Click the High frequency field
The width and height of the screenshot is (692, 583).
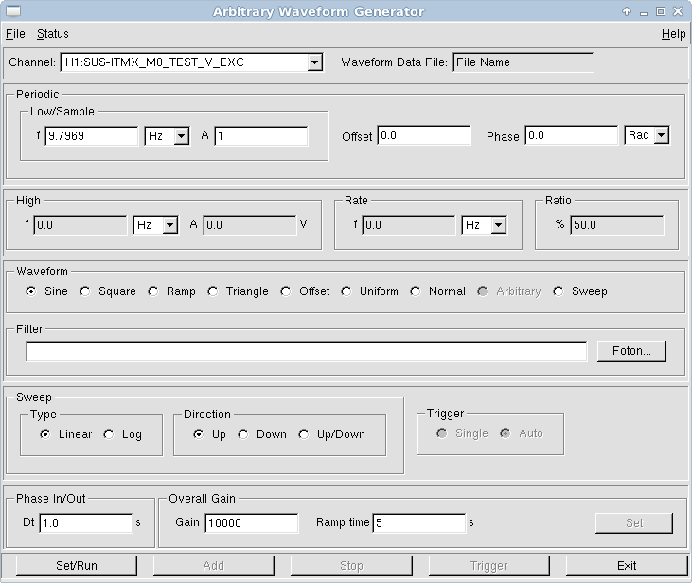(x=80, y=225)
